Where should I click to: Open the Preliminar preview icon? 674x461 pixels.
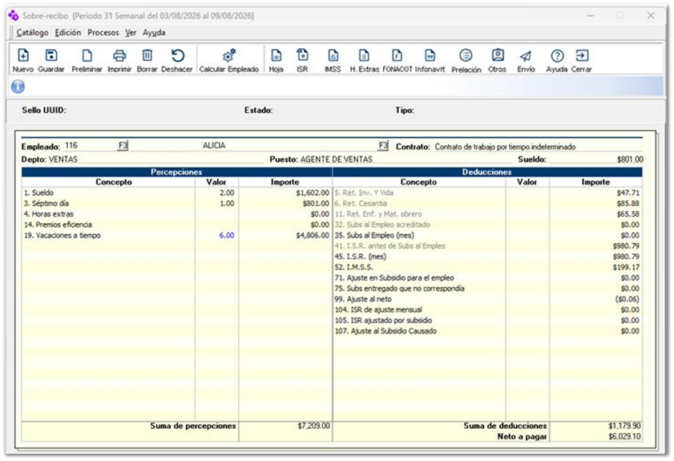pos(87,55)
